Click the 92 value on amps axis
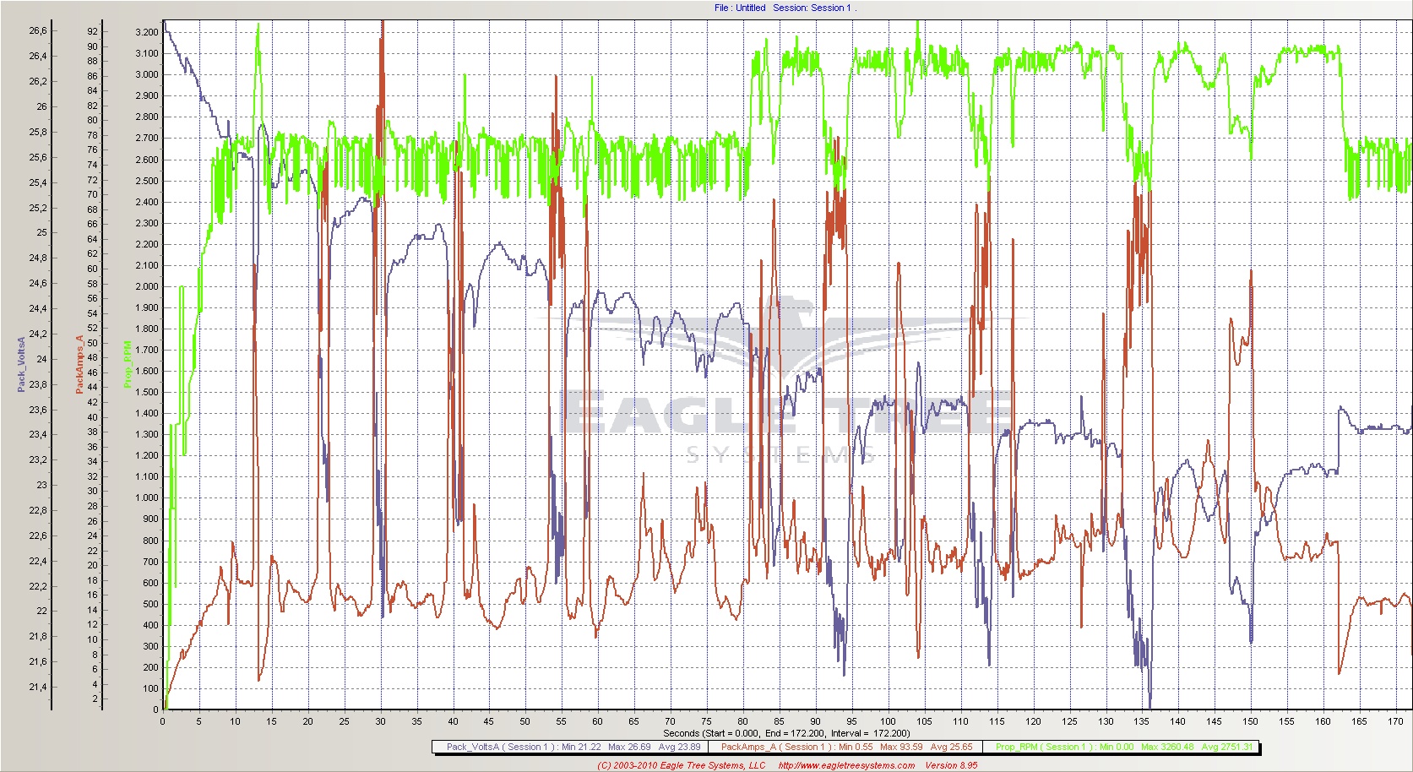Image resolution: width=1413 pixels, height=772 pixels. (92, 31)
